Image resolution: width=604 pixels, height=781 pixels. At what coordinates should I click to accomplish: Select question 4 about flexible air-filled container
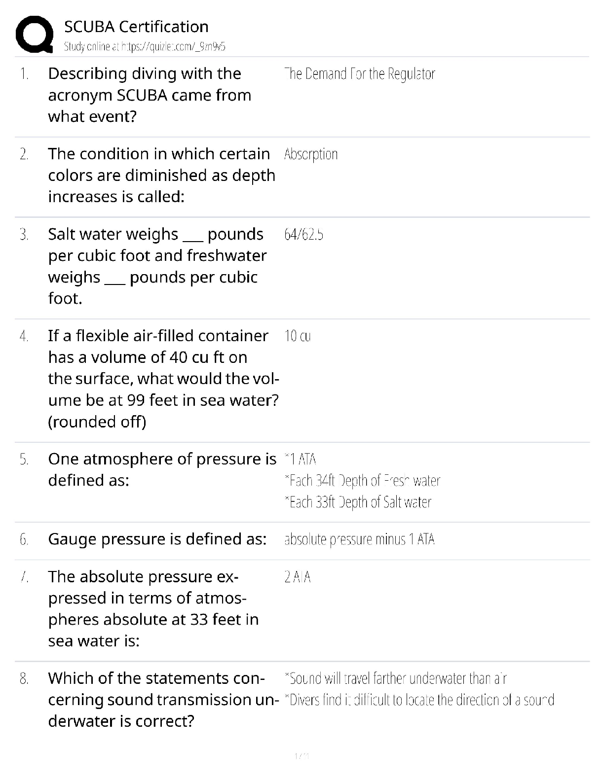pyautogui.click(x=163, y=379)
